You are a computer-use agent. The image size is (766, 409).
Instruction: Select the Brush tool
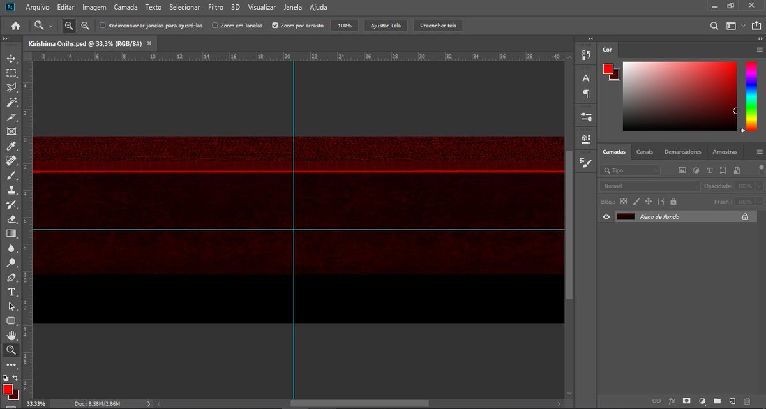click(11, 175)
